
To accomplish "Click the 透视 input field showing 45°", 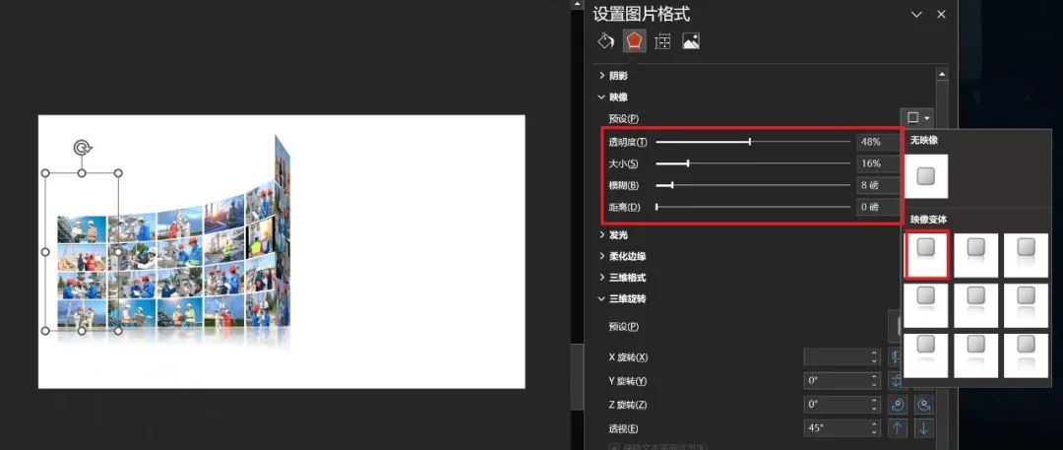I will coord(842,428).
